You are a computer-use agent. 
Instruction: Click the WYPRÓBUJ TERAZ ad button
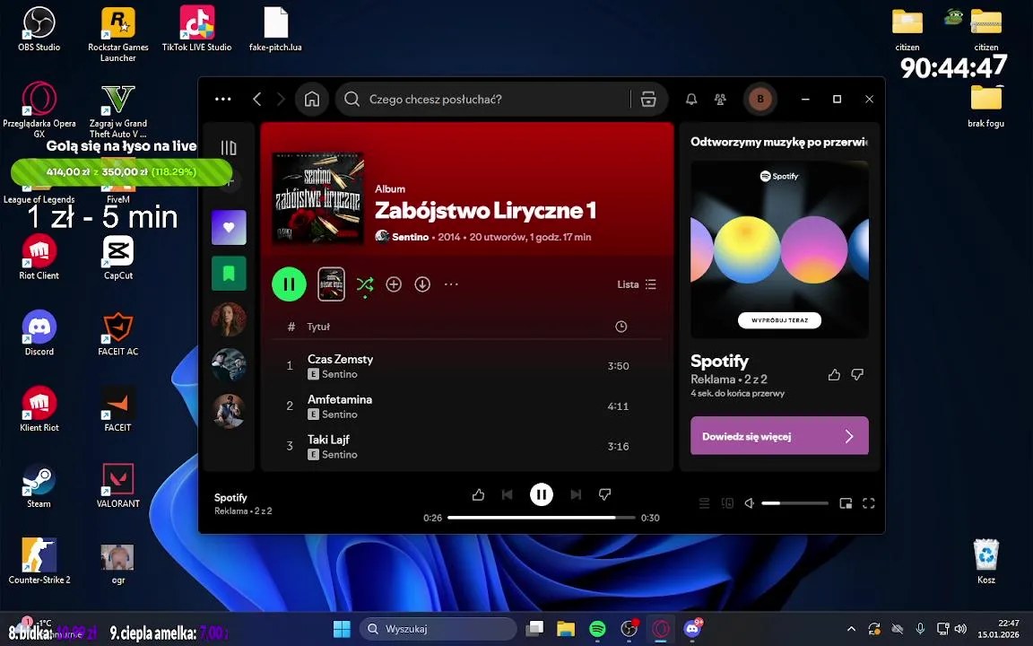tap(779, 320)
